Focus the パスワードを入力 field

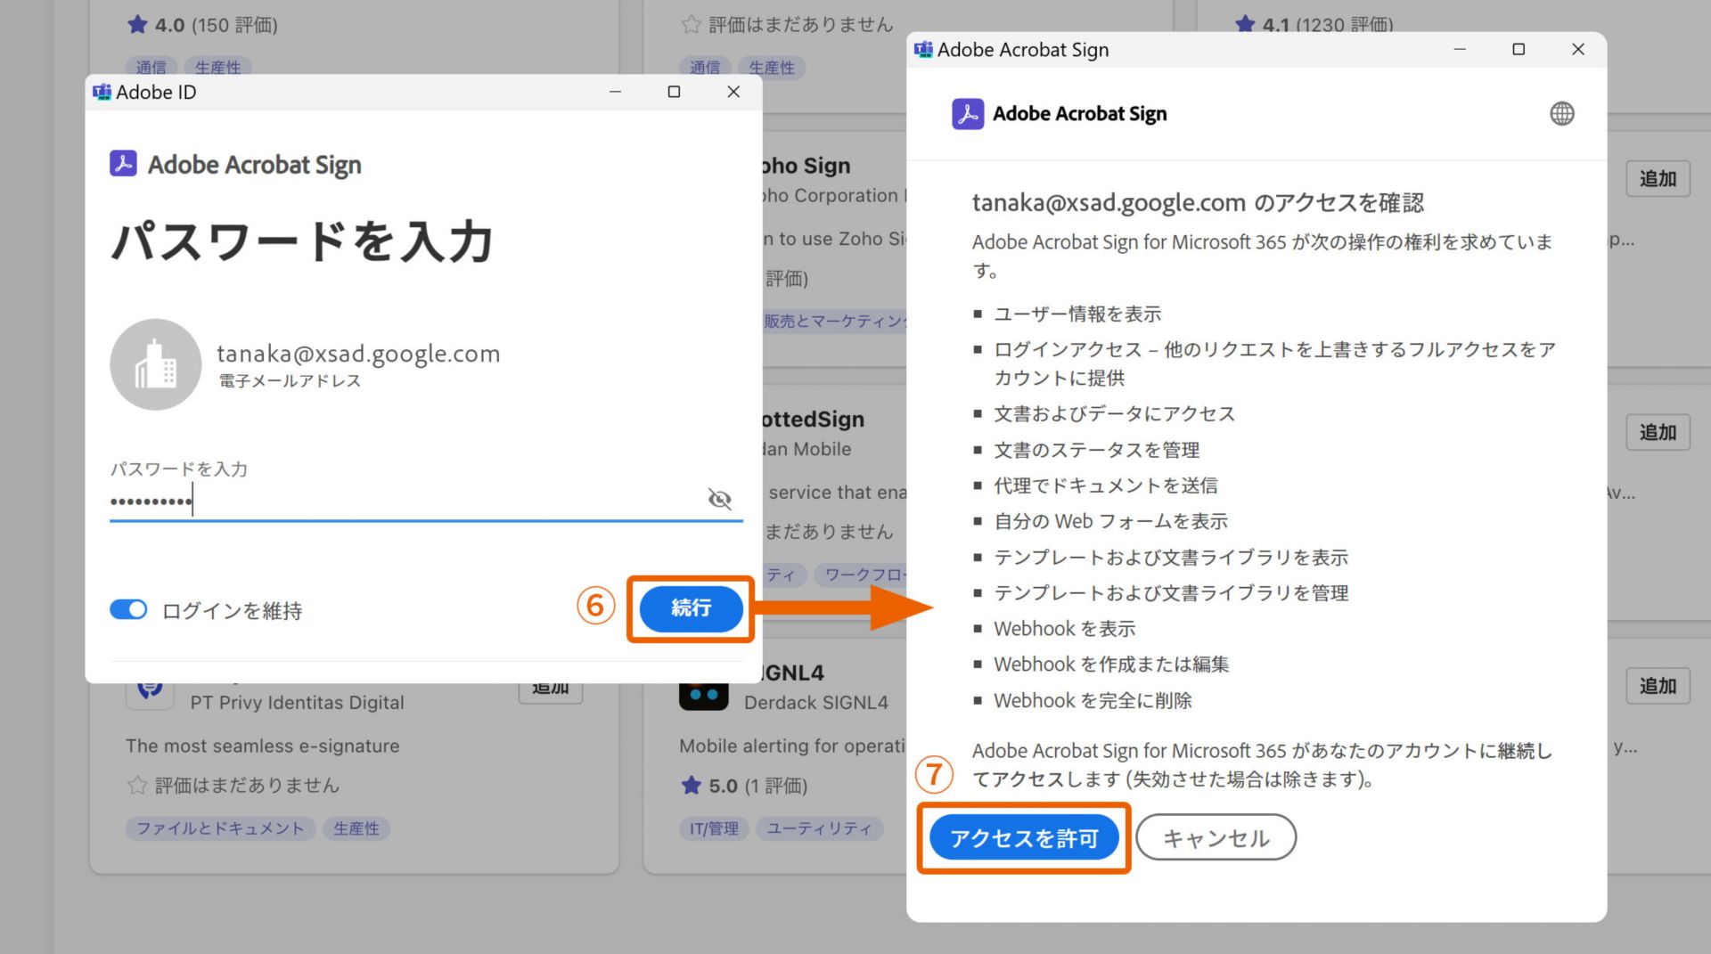tap(426, 501)
